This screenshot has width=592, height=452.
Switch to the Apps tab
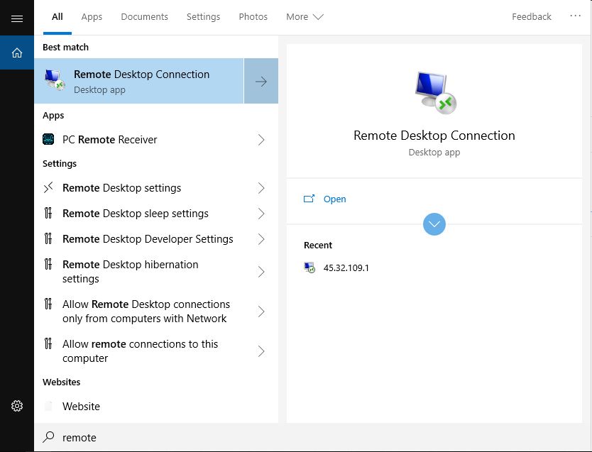92,17
